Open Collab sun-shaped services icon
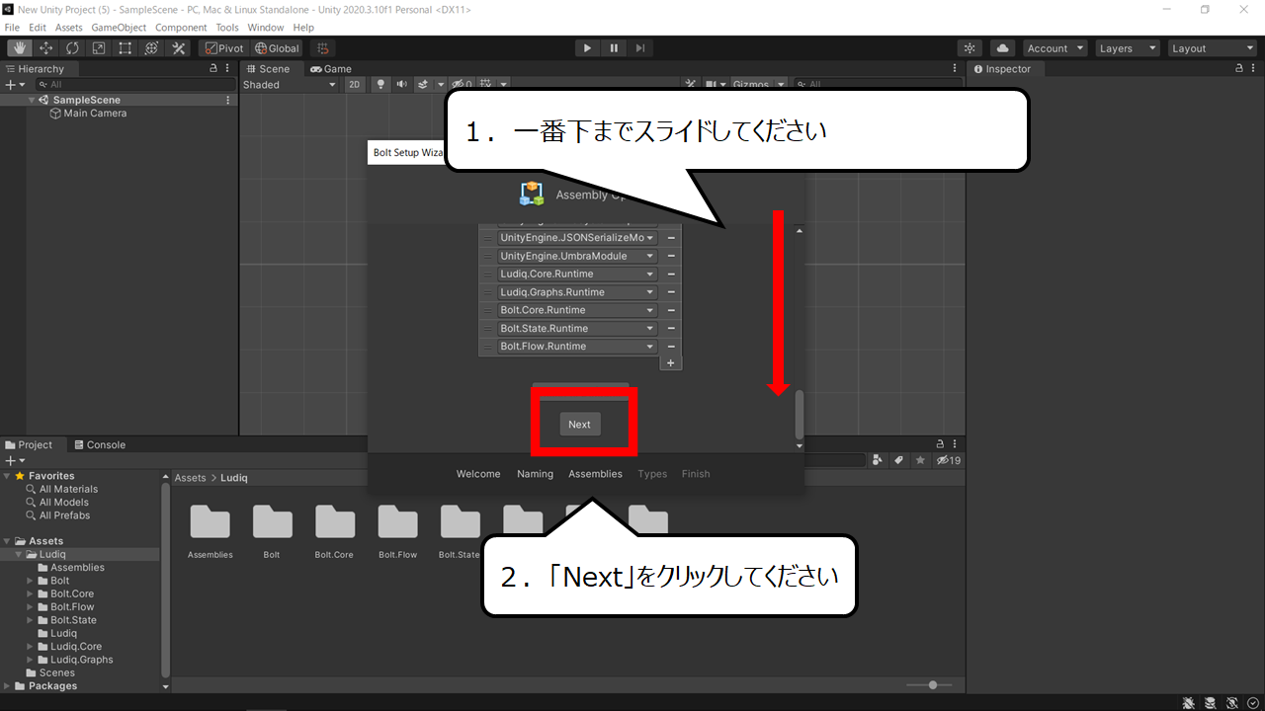The image size is (1265, 711). [970, 47]
